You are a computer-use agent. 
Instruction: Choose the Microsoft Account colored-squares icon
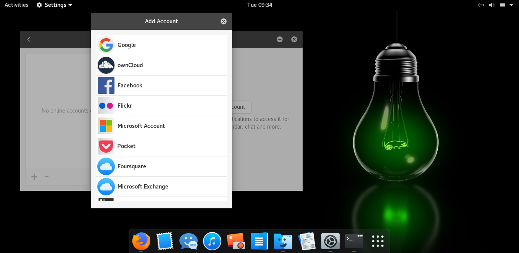106,126
